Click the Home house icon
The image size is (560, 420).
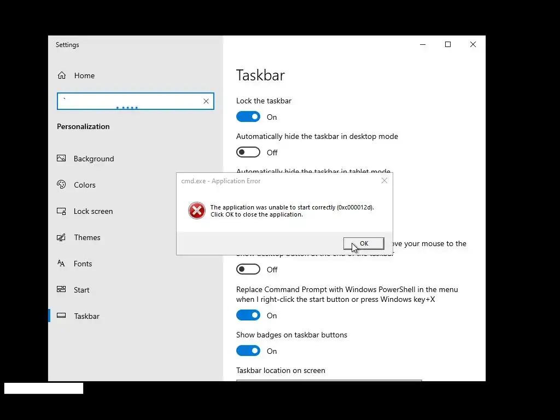(62, 75)
